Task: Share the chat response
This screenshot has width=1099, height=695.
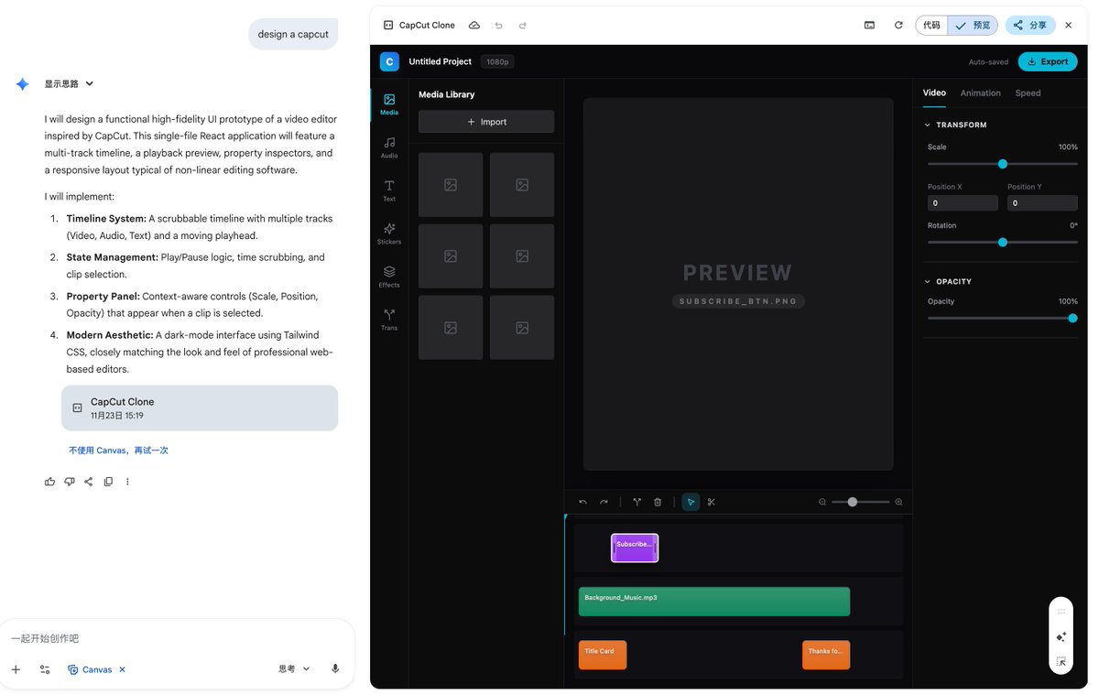Action: pos(89,482)
